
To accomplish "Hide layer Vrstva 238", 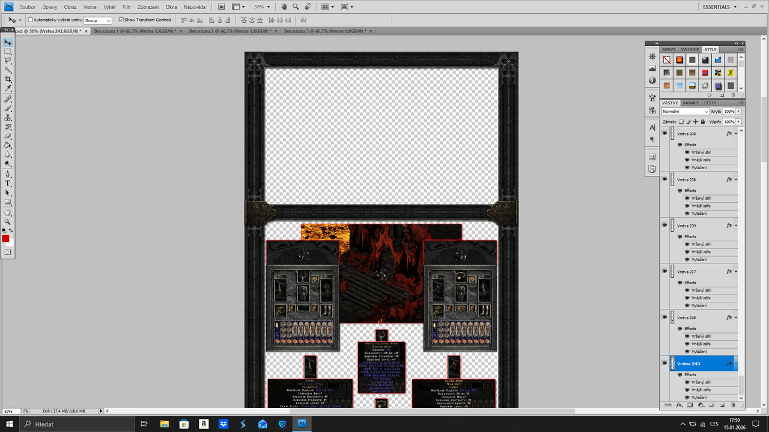I will pyautogui.click(x=664, y=179).
